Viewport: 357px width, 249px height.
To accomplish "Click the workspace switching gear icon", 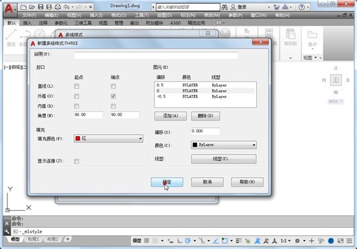I will click(297, 241).
